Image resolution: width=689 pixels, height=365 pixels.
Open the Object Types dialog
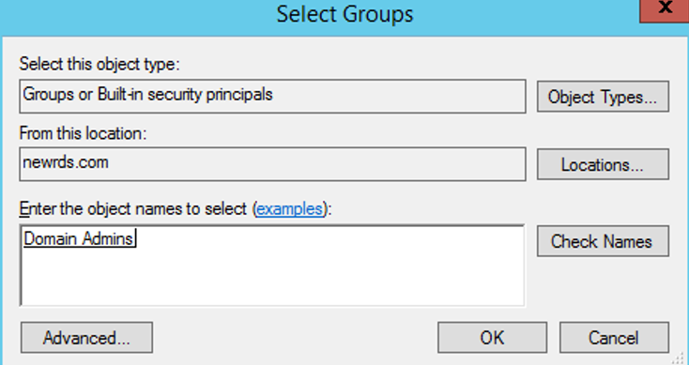[x=603, y=97]
